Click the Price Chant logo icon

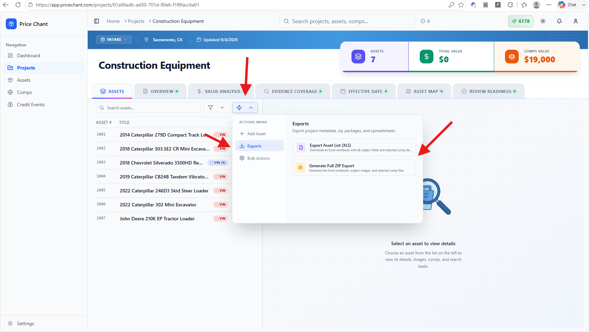[x=11, y=24]
